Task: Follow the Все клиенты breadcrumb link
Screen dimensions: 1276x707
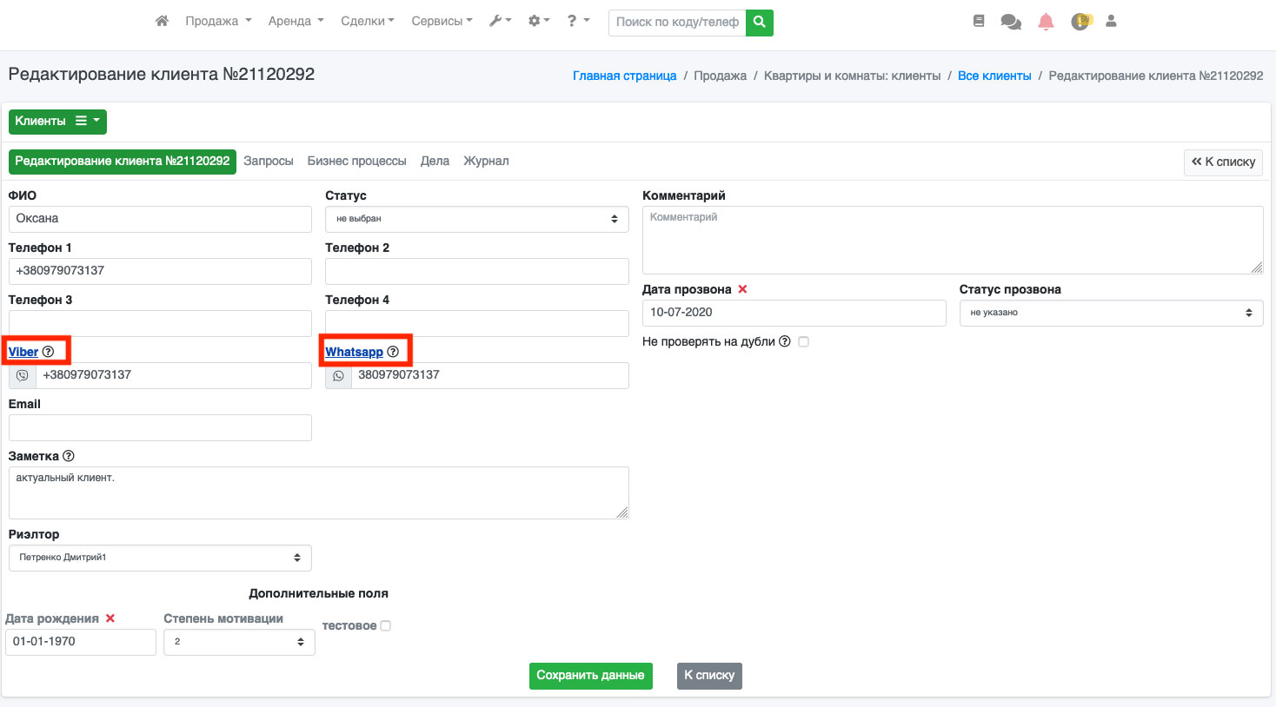Action: pos(994,76)
